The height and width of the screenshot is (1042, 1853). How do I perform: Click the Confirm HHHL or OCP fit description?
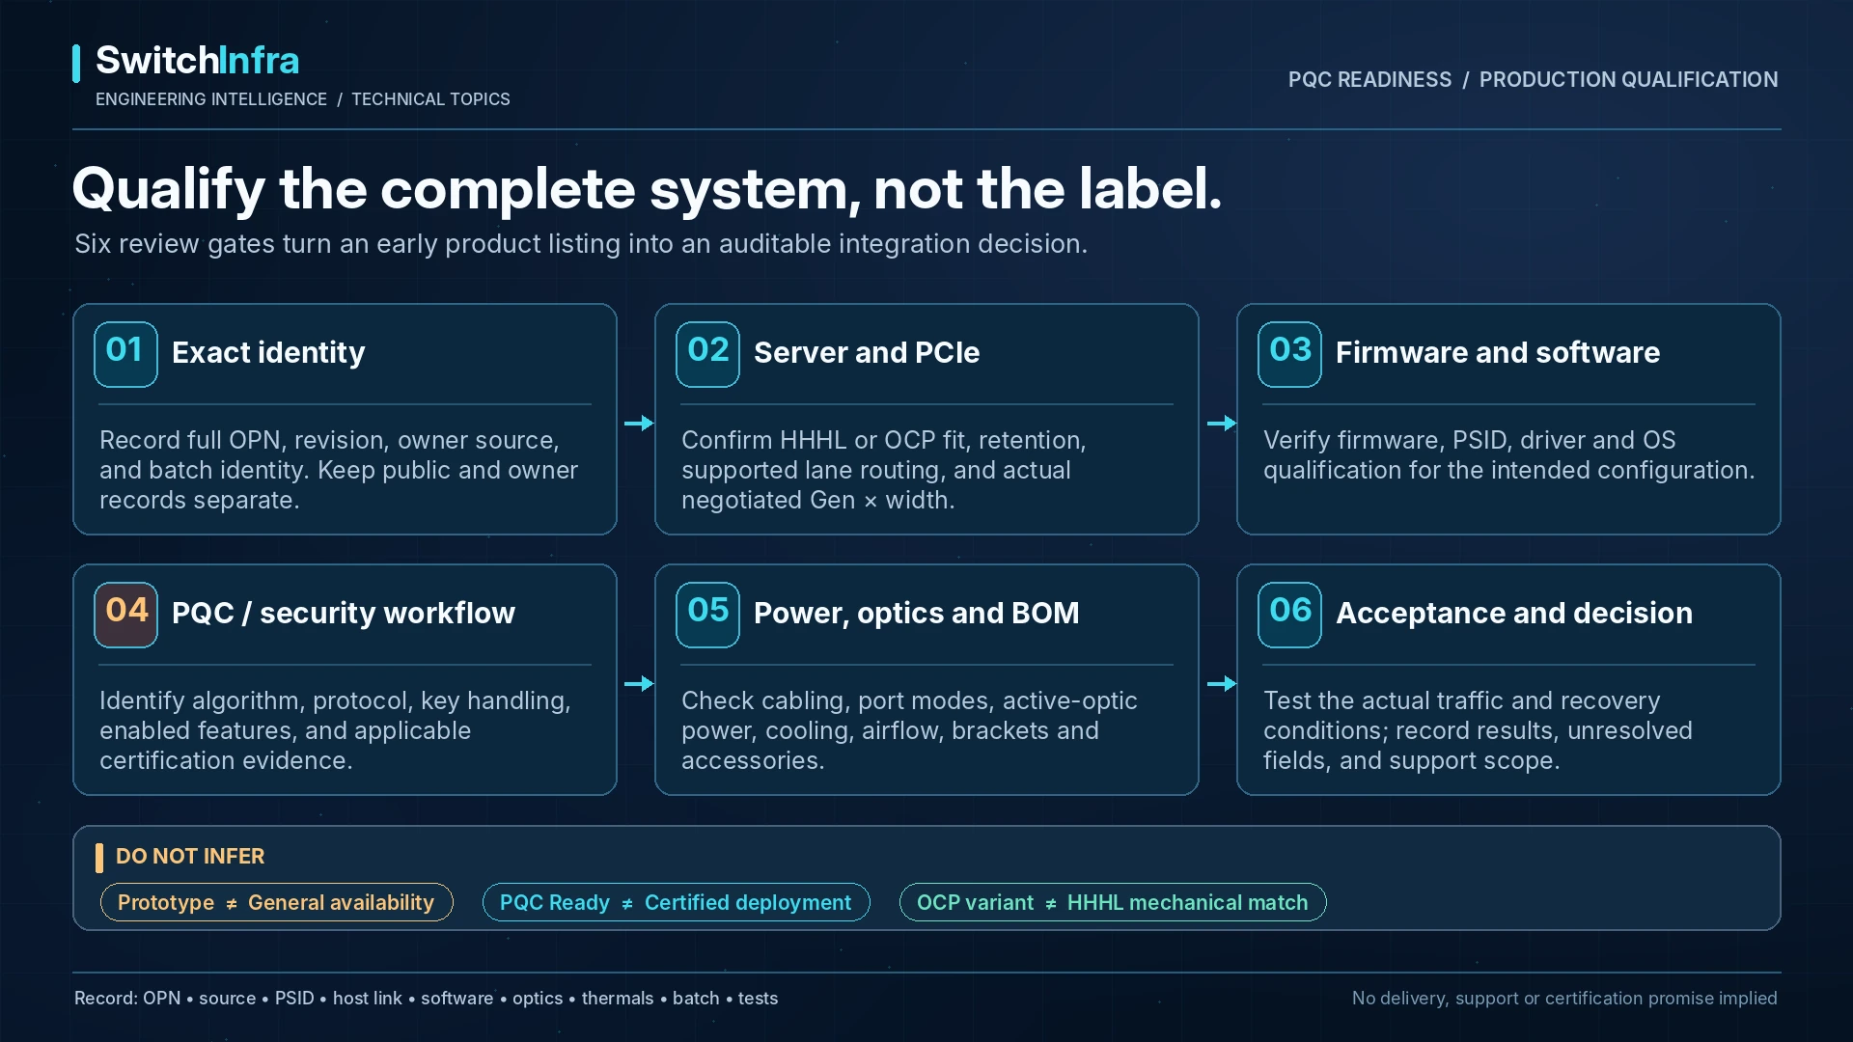(x=884, y=470)
